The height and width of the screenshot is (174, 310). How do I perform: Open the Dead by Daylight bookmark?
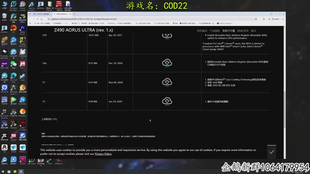pos(225,23)
